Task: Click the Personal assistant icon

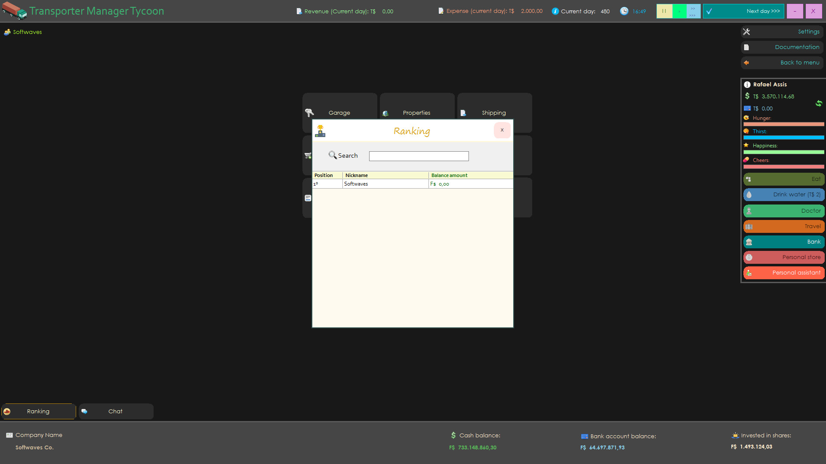Action: tap(750, 272)
